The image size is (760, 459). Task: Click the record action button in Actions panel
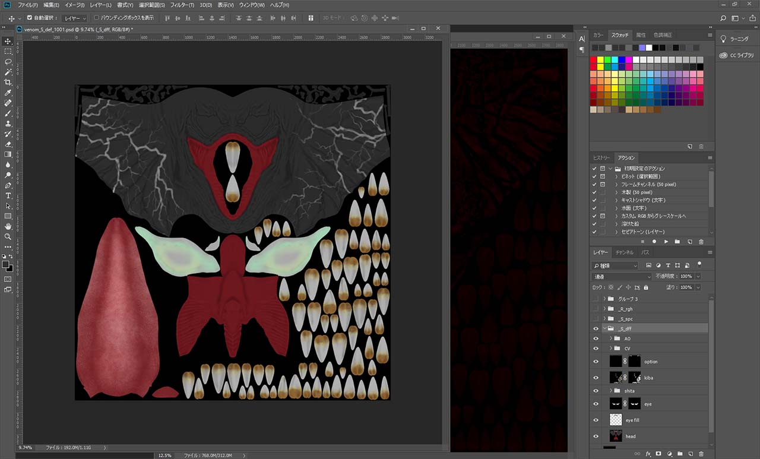(x=654, y=242)
